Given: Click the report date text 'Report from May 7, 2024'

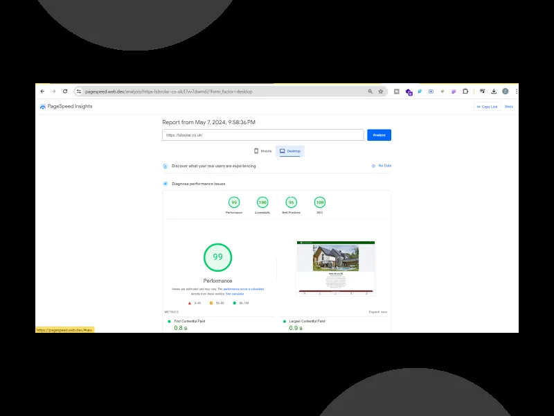Looking at the screenshot, I should (209, 122).
